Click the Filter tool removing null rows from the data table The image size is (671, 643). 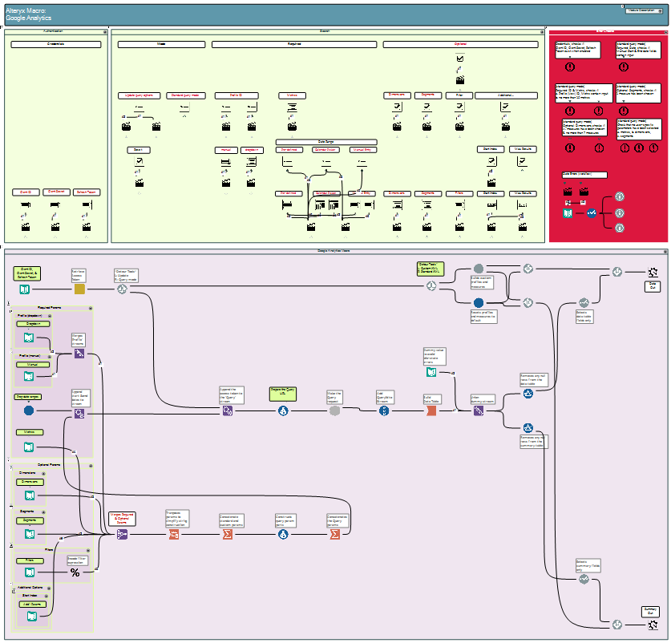pos(528,394)
